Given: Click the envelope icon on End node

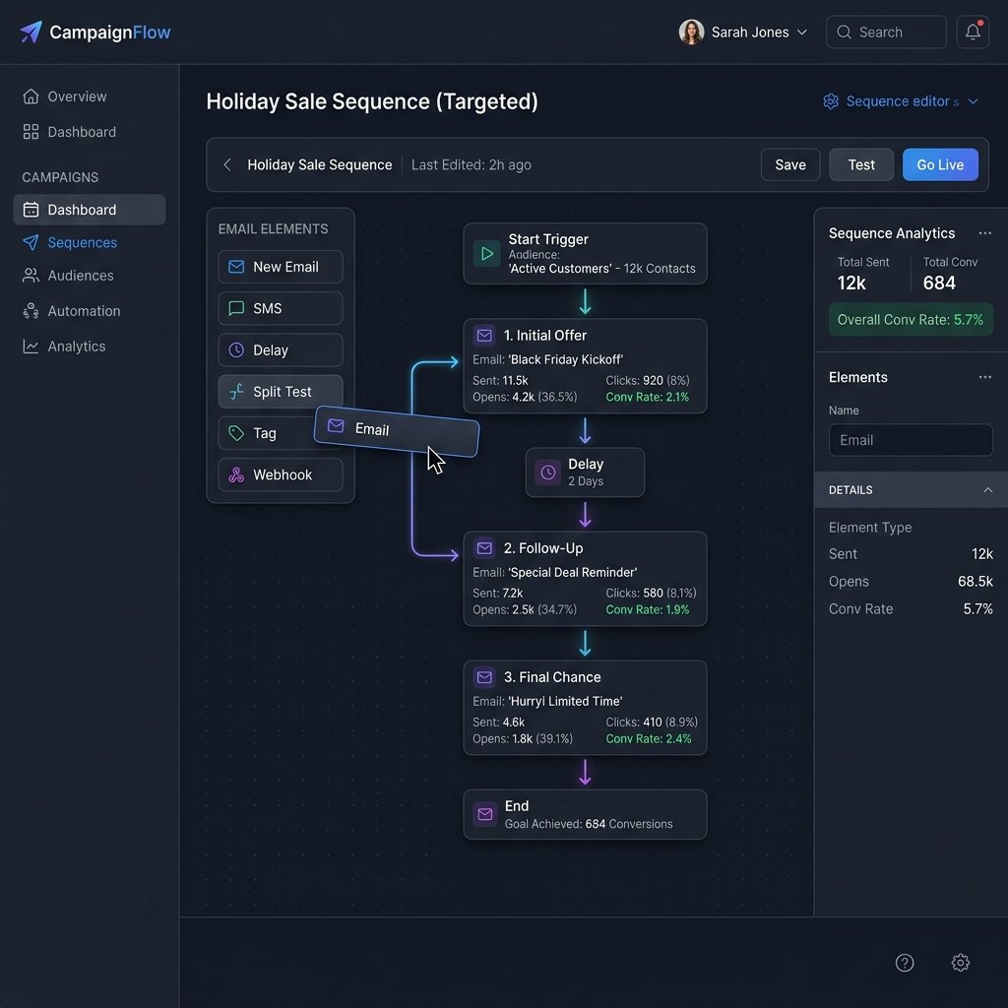Looking at the screenshot, I should pyautogui.click(x=484, y=814).
